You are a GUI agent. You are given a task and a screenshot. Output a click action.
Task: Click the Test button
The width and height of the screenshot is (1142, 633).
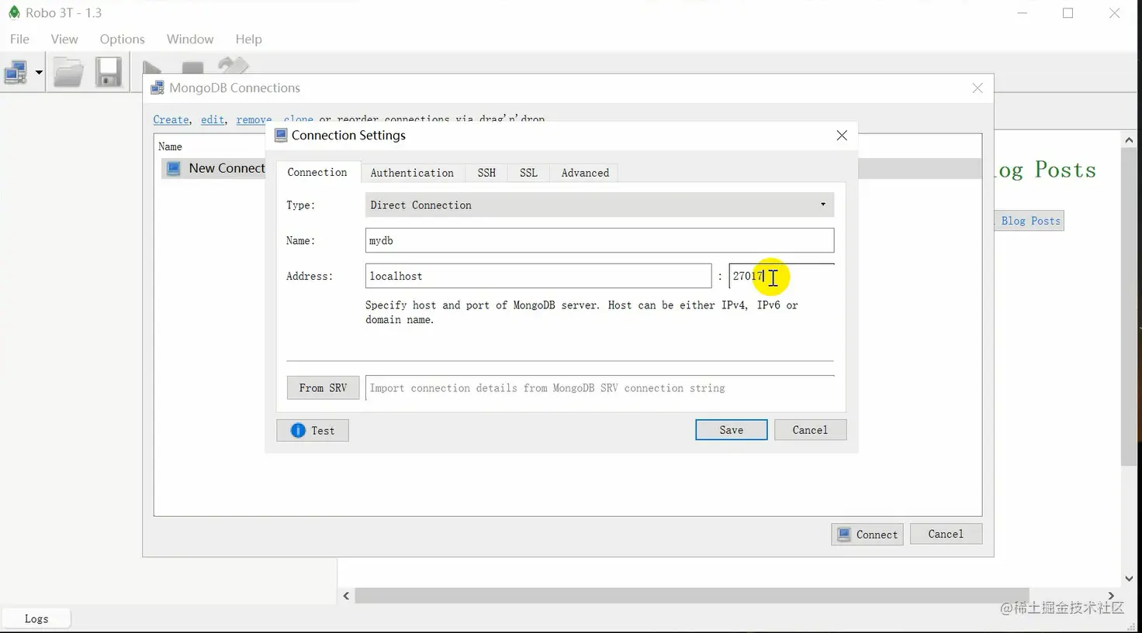(x=313, y=430)
